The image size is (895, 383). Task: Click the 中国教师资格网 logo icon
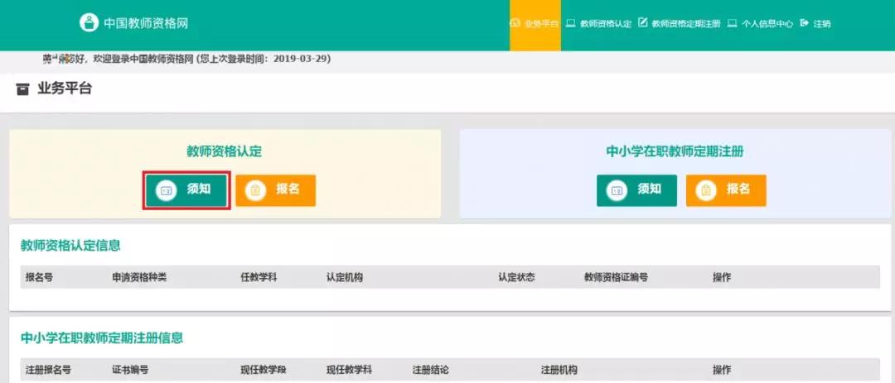[89, 23]
